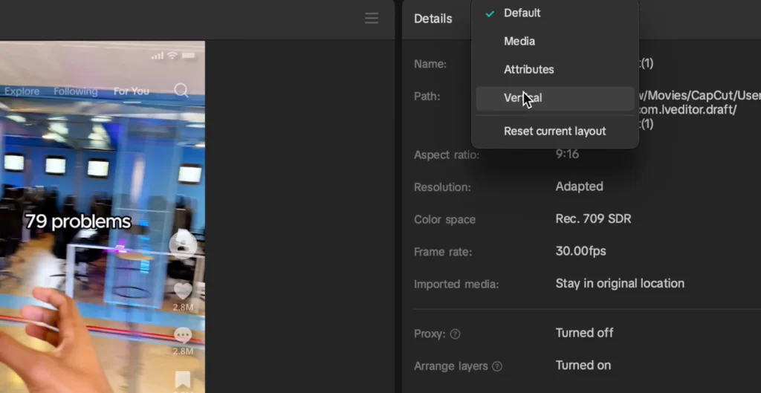The width and height of the screenshot is (761, 393).
Task: Click the Arrange layers Turned on value
Action: [583, 366]
